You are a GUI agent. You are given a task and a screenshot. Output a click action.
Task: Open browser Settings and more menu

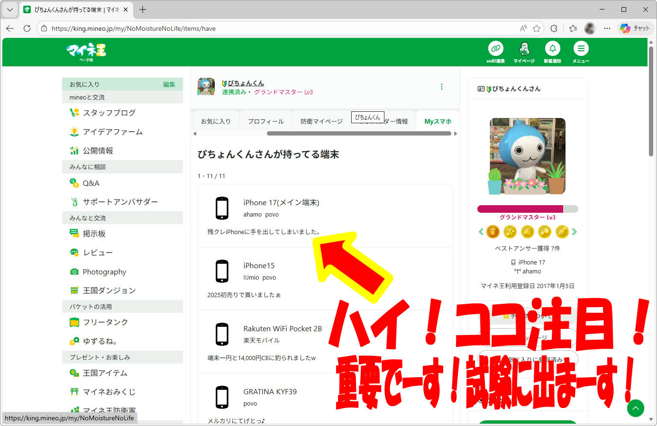pos(607,28)
